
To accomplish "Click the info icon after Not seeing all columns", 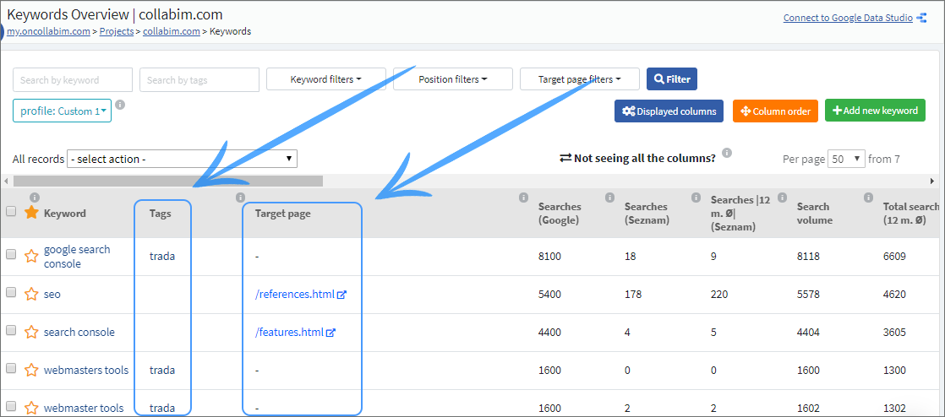I will coord(727,152).
